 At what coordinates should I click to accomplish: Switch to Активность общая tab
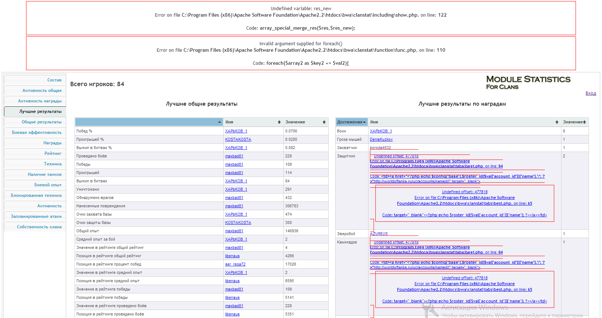(42, 90)
